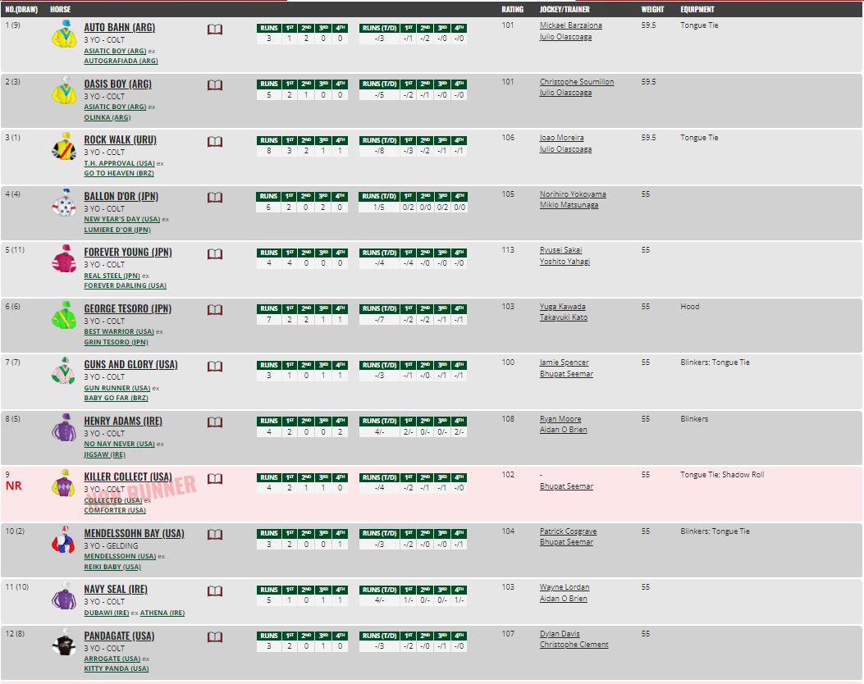View trainer Yoshito Yahagi's profile
This screenshot has height=684, width=864.
(x=565, y=262)
